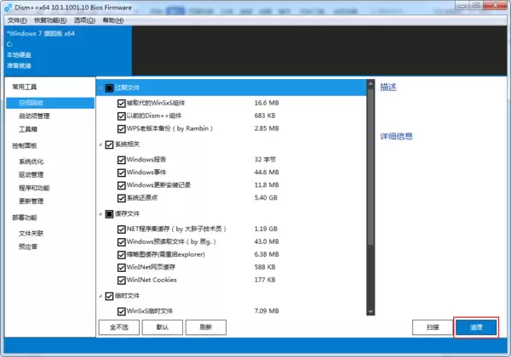The height and width of the screenshot is (357, 511).
Task: Toggle the 缓存文件 group checkbox
Action: pyautogui.click(x=109, y=214)
